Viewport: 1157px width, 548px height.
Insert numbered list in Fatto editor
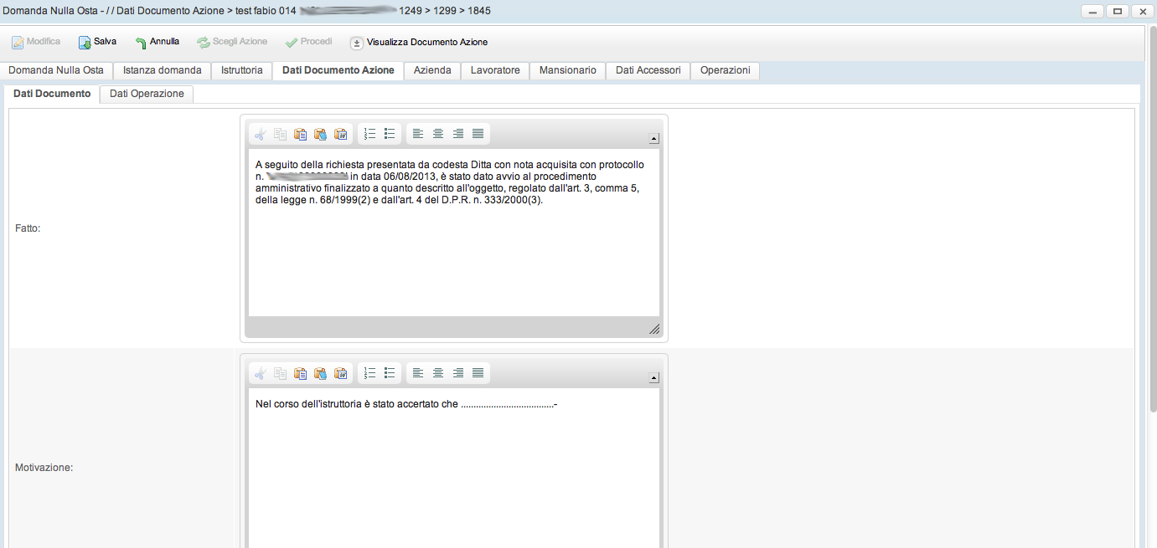(369, 134)
